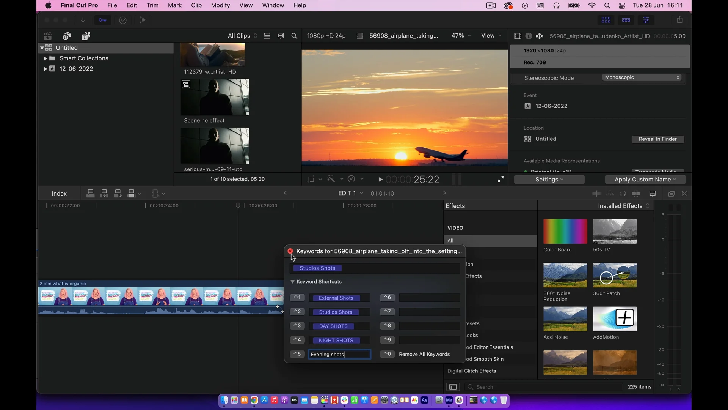The image size is (728, 410).
Task: Collapse the Keyword Shortcuts section
Action: point(293,282)
